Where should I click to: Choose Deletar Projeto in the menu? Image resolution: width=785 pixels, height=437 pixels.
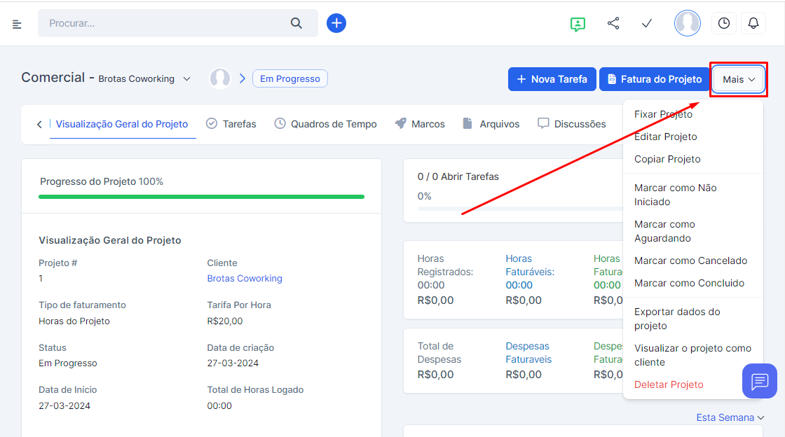[x=668, y=384]
